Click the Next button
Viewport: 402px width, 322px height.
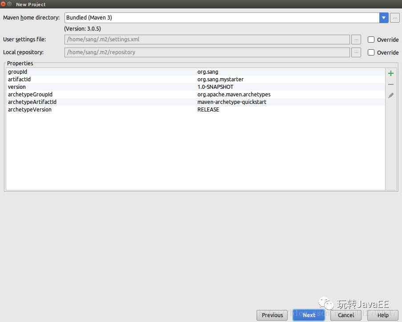309,315
